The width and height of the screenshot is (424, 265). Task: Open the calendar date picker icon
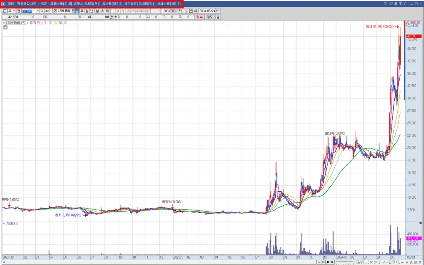pyautogui.click(x=218, y=11)
